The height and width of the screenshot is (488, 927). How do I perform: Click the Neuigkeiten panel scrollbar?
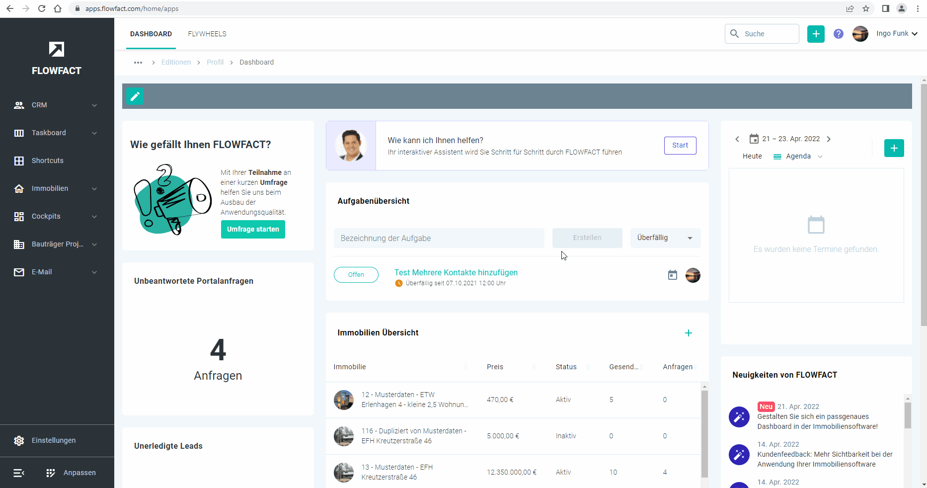coord(908,415)
